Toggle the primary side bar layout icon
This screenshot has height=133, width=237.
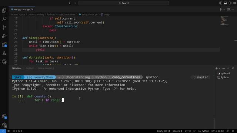(221, 3)
